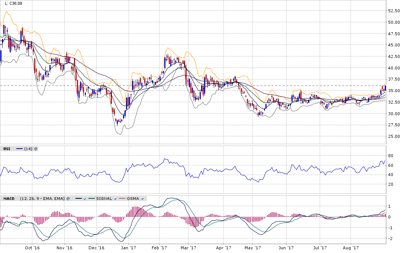Screen dimensions: 403x253
Task: Click the Oct '16 time axis label
Action: point(32,247)
